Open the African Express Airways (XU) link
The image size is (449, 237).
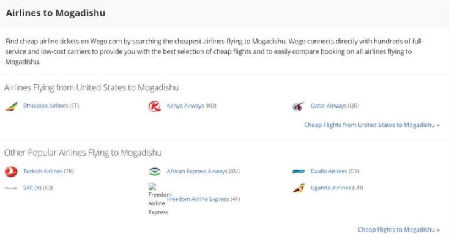pos(203,171)
